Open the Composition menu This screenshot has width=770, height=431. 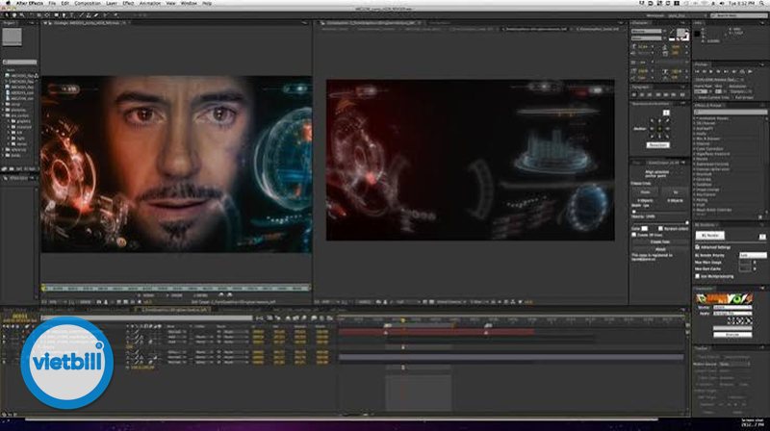click(88, 3)
